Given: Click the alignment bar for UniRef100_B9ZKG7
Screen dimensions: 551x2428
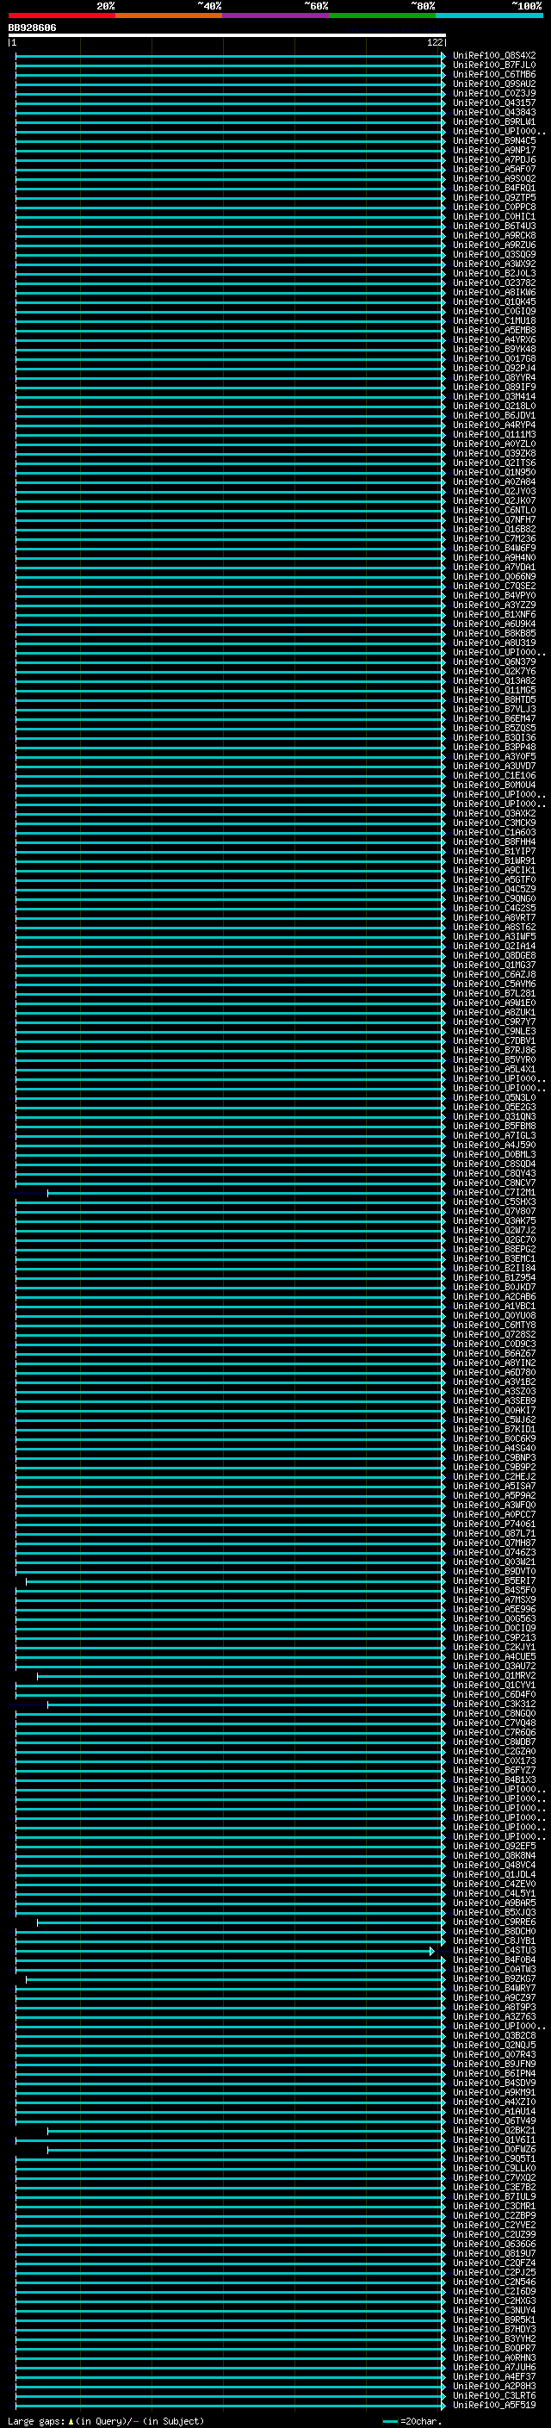Looking at the screenshot, I should tap(236, 1978).
